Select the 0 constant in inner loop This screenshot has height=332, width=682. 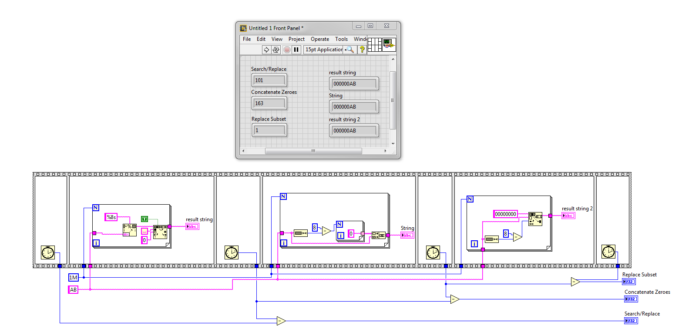[x=351, y=234]
